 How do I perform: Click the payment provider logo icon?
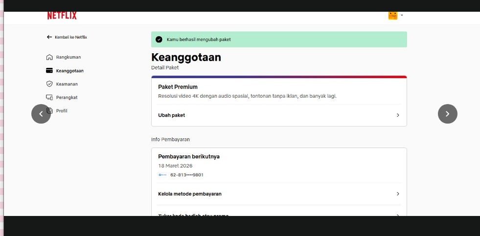(162, 175)
